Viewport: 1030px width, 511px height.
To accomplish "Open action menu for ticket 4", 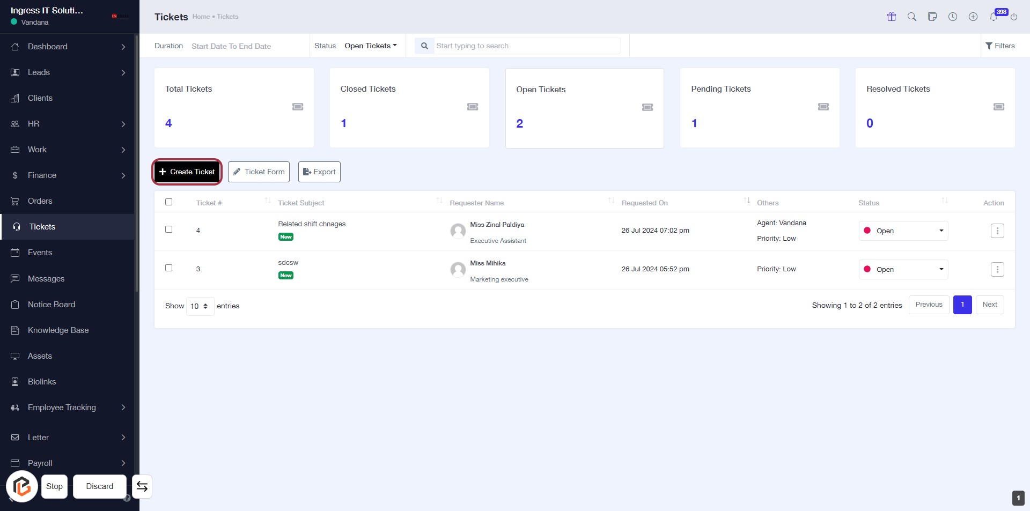I will pos(997,231).
